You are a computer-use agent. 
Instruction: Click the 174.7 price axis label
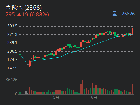(12, 60)
